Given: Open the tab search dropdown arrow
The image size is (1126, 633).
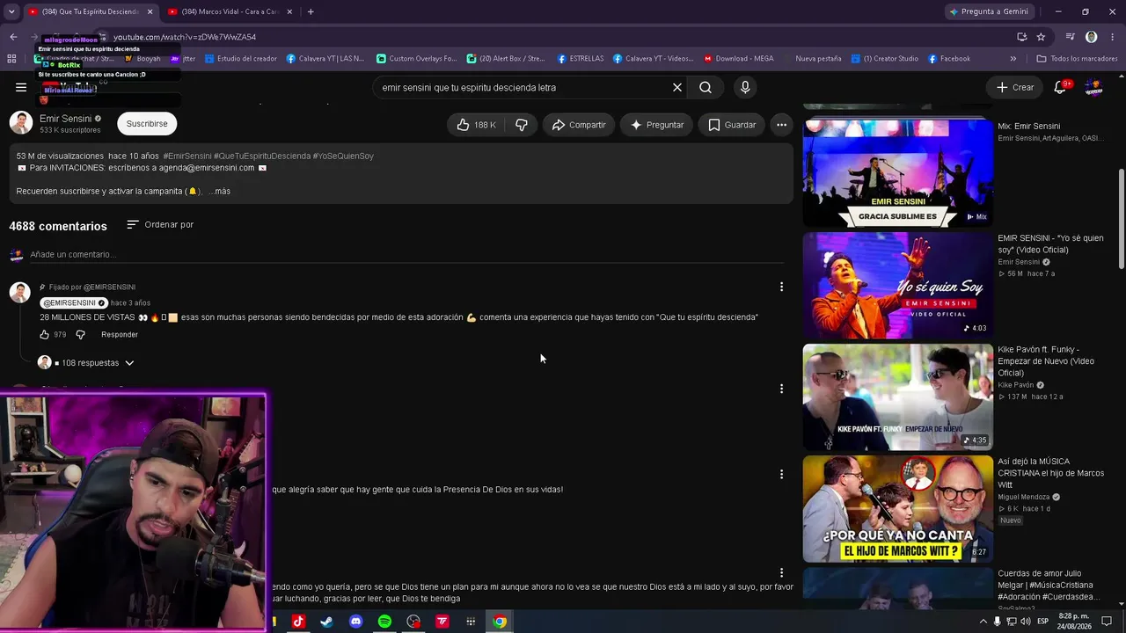Looking at the screenshot, I should point(11,11).
